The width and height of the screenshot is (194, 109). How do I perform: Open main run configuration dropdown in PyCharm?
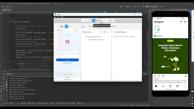(129, 7)
